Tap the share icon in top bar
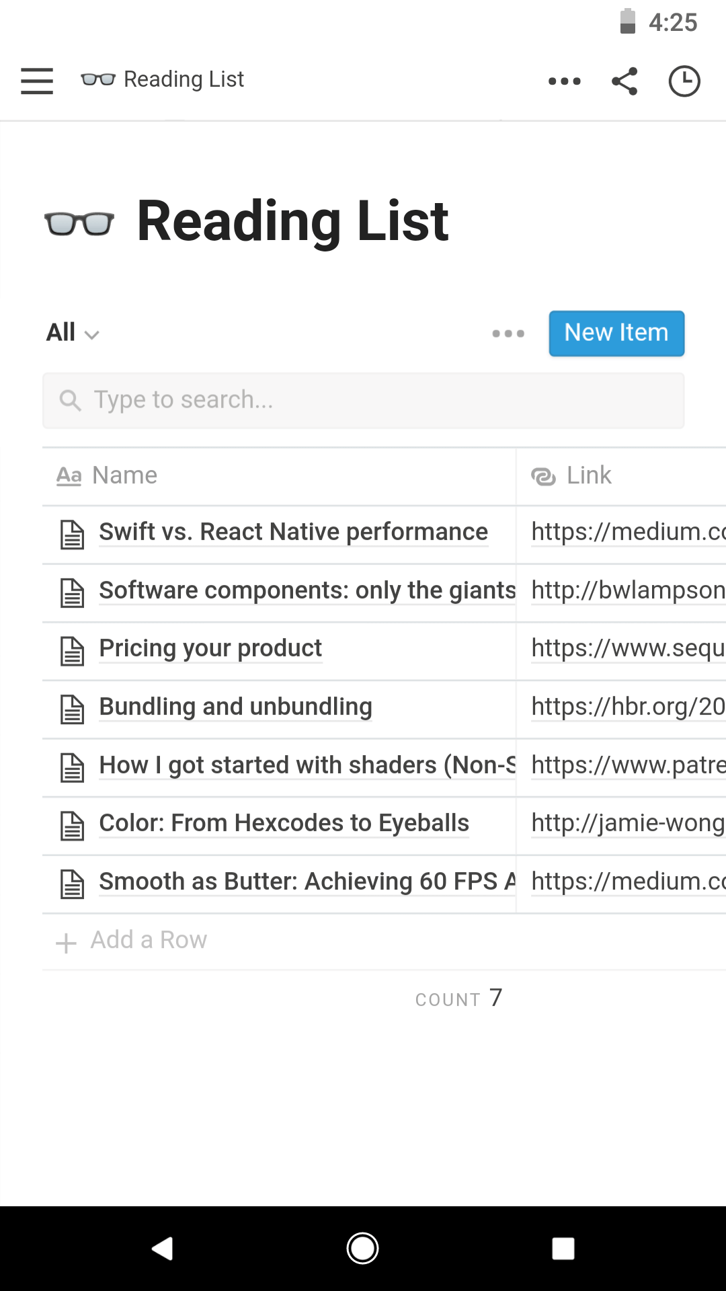 [624, 81]
